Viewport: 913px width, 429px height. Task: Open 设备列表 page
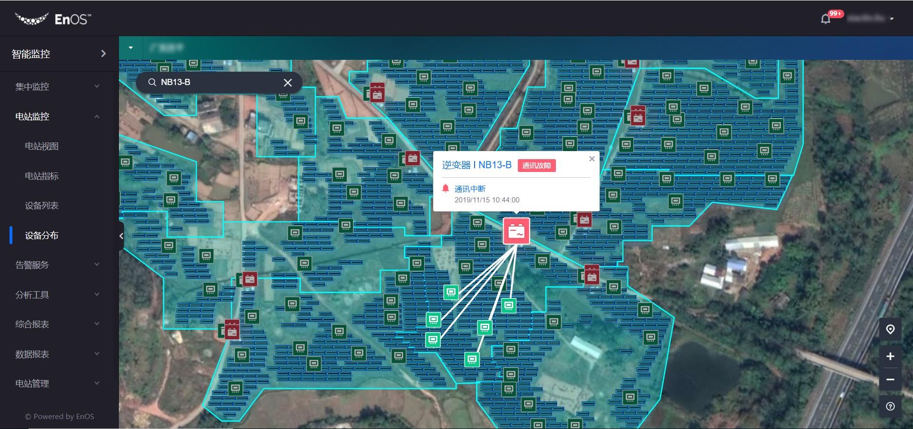point(42,206)
